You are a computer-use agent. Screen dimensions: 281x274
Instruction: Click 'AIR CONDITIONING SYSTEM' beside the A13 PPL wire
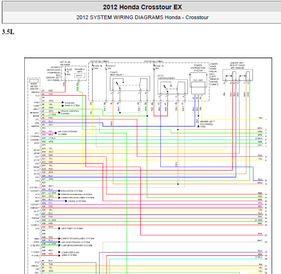[x=67, y=133]
